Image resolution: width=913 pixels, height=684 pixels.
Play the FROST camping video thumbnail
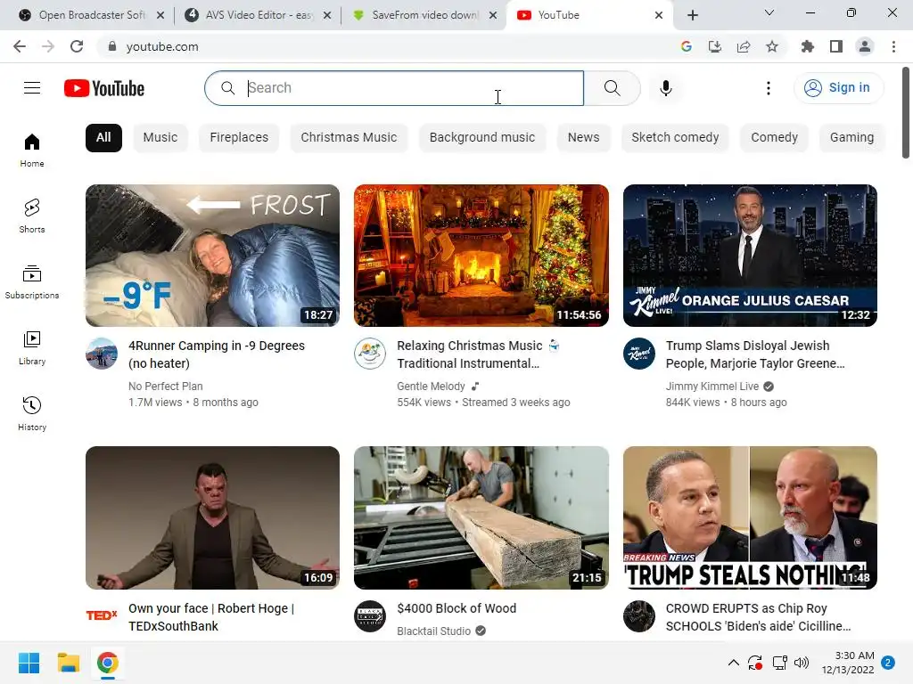pos(212,256)
